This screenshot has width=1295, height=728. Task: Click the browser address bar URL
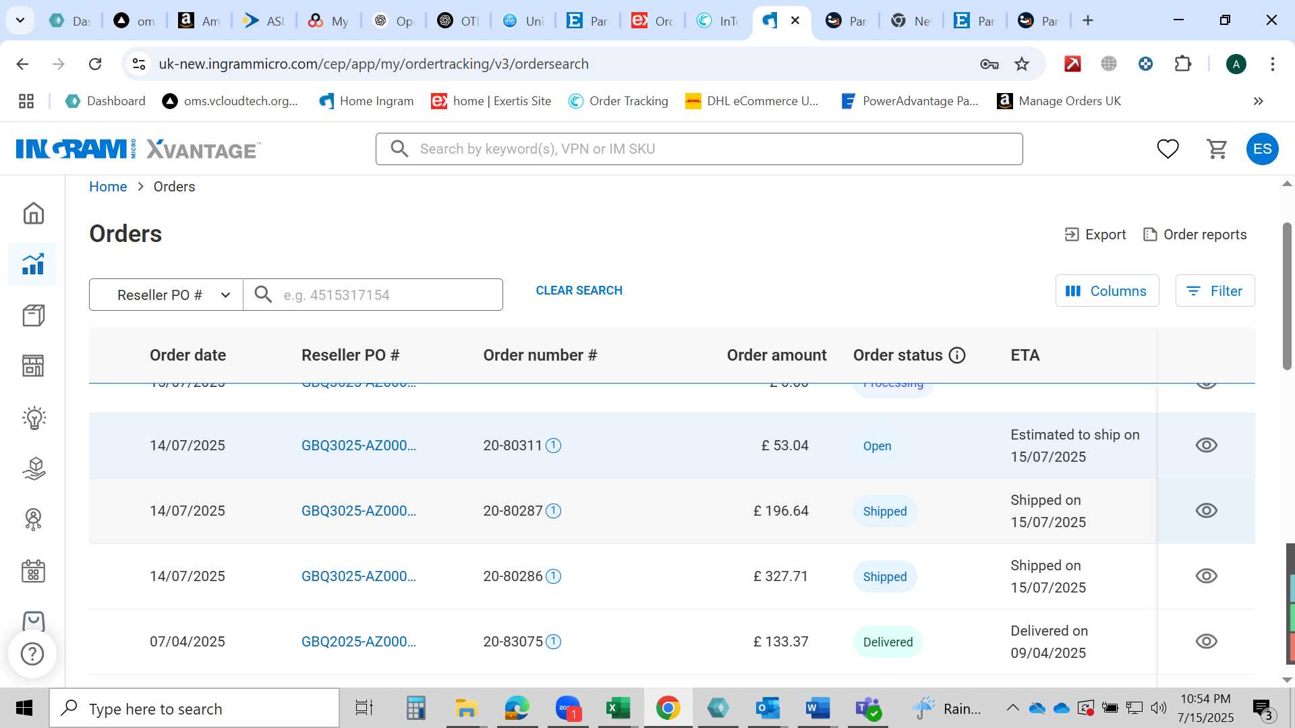click(x=374, y=64)
